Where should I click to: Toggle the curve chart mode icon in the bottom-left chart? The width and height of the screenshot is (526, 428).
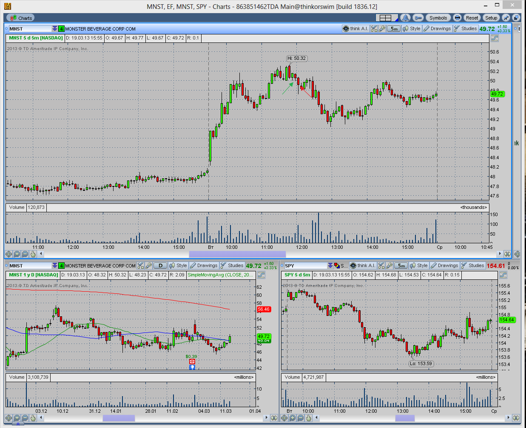click(x=261, y=275)
